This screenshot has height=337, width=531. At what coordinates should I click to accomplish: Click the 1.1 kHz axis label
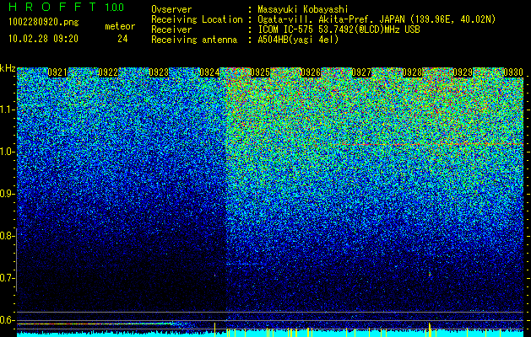coord(7,110)
